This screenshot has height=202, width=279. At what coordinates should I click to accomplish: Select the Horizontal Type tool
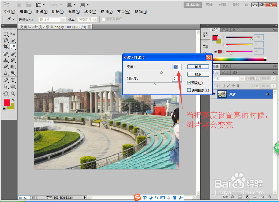pos(13,80)
